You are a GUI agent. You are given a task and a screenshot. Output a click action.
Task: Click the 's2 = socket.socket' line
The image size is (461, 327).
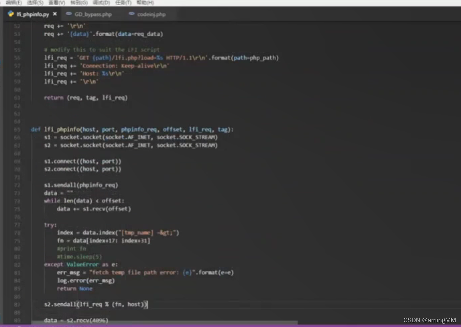(x=131, y=145)
